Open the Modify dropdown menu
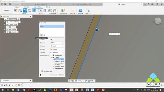The height and width of the screenshot is (92, 164). click(42, 14)
